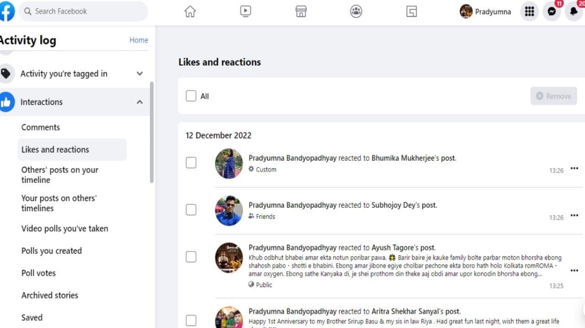Click the Home link near Activity log
585x328 pixels.
coord(138,40)
